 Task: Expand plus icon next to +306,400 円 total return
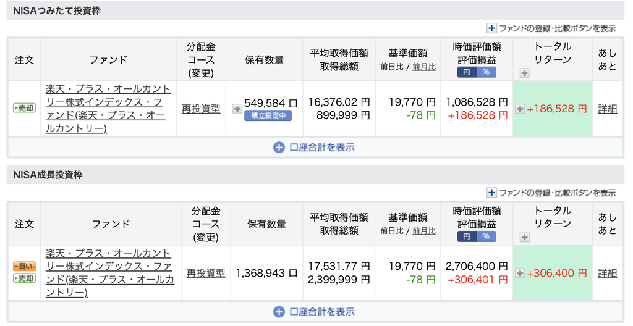(520, 273)
